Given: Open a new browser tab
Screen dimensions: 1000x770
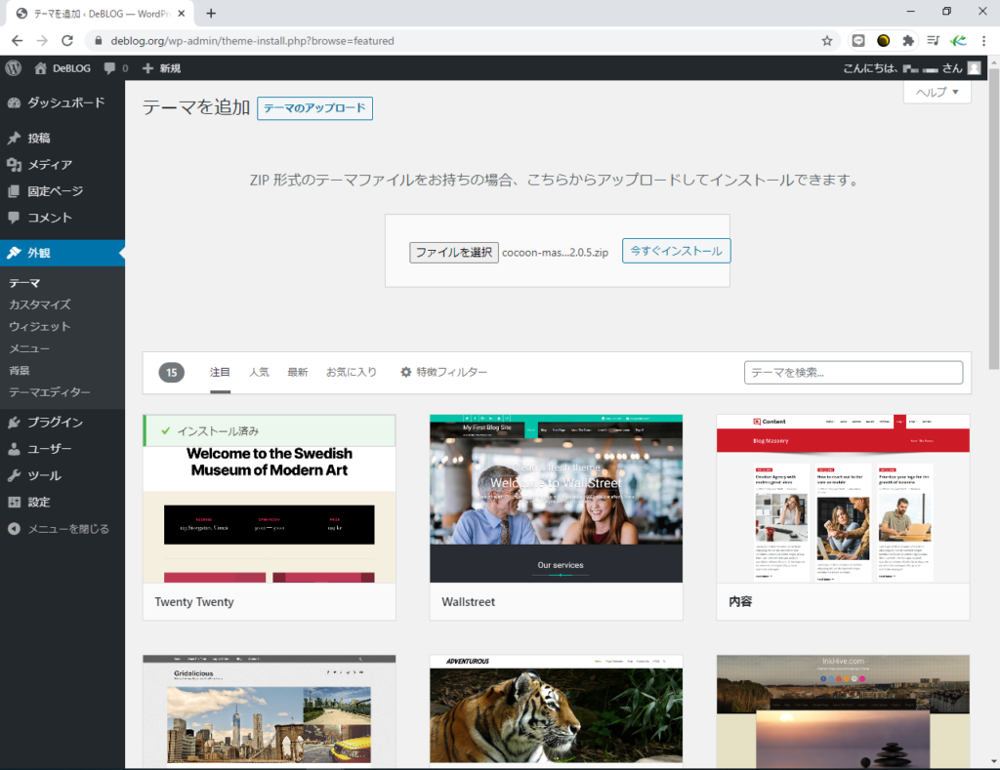Looking at the screenshot, I should 211,14.
